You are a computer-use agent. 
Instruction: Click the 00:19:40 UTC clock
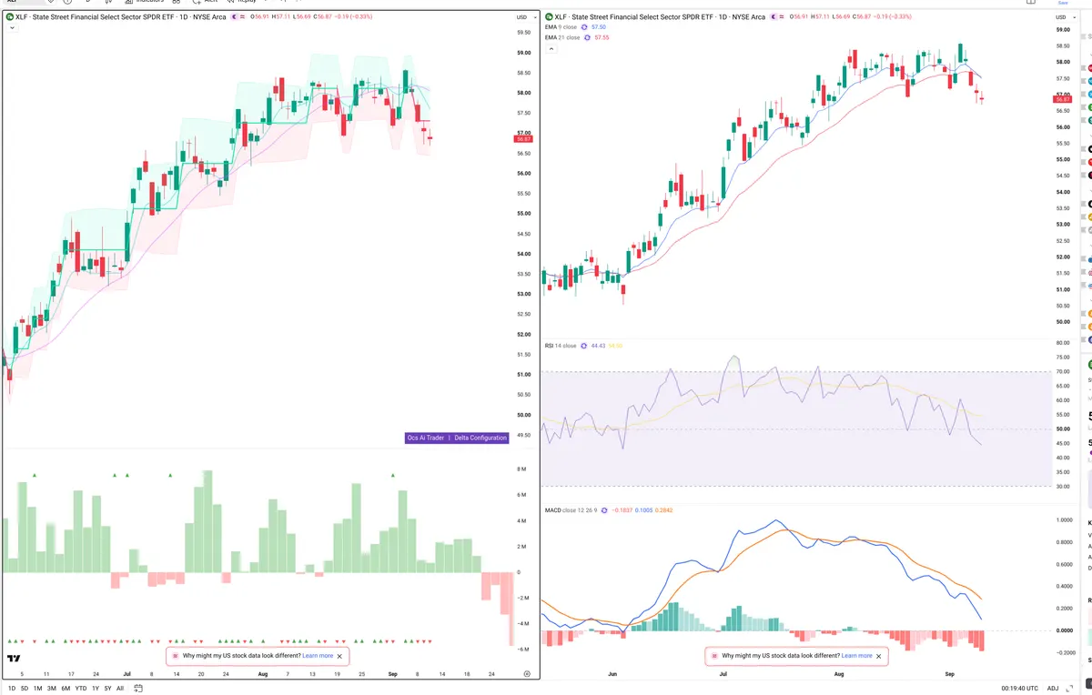click(x=1019, y=689)
